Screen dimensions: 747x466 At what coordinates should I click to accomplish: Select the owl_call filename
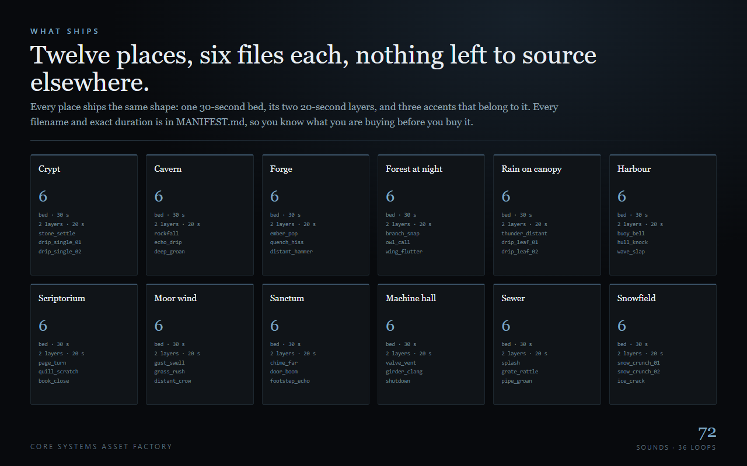tap(398, 242)
